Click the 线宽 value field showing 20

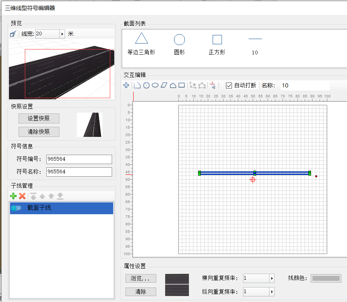pos(48,34)
